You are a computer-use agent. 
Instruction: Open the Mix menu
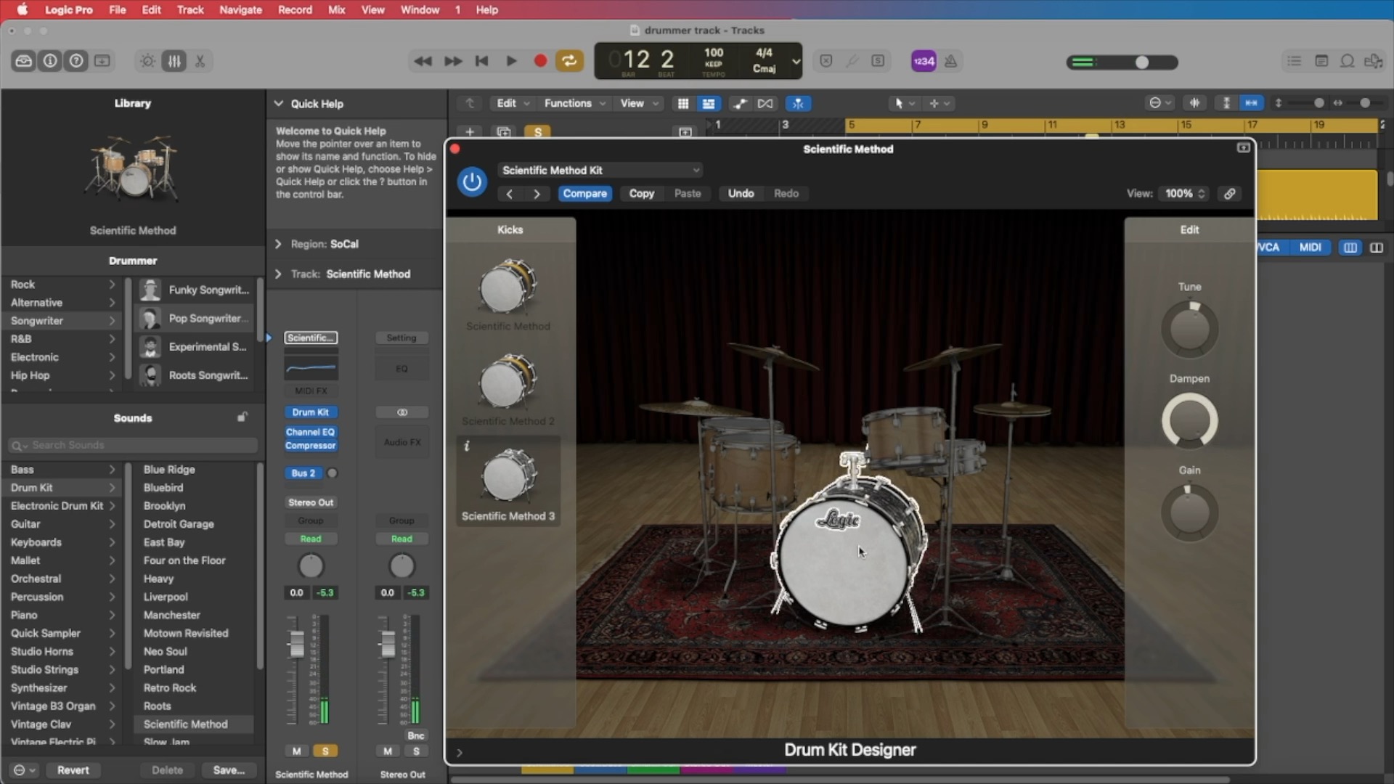click(336, 10)
